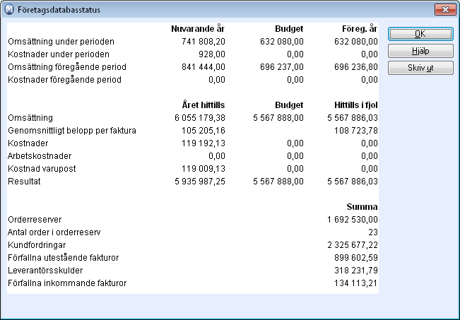Select the 'Omsättning under perioden' label
Screen dimensions: 460x320
[x=61, y=42]
